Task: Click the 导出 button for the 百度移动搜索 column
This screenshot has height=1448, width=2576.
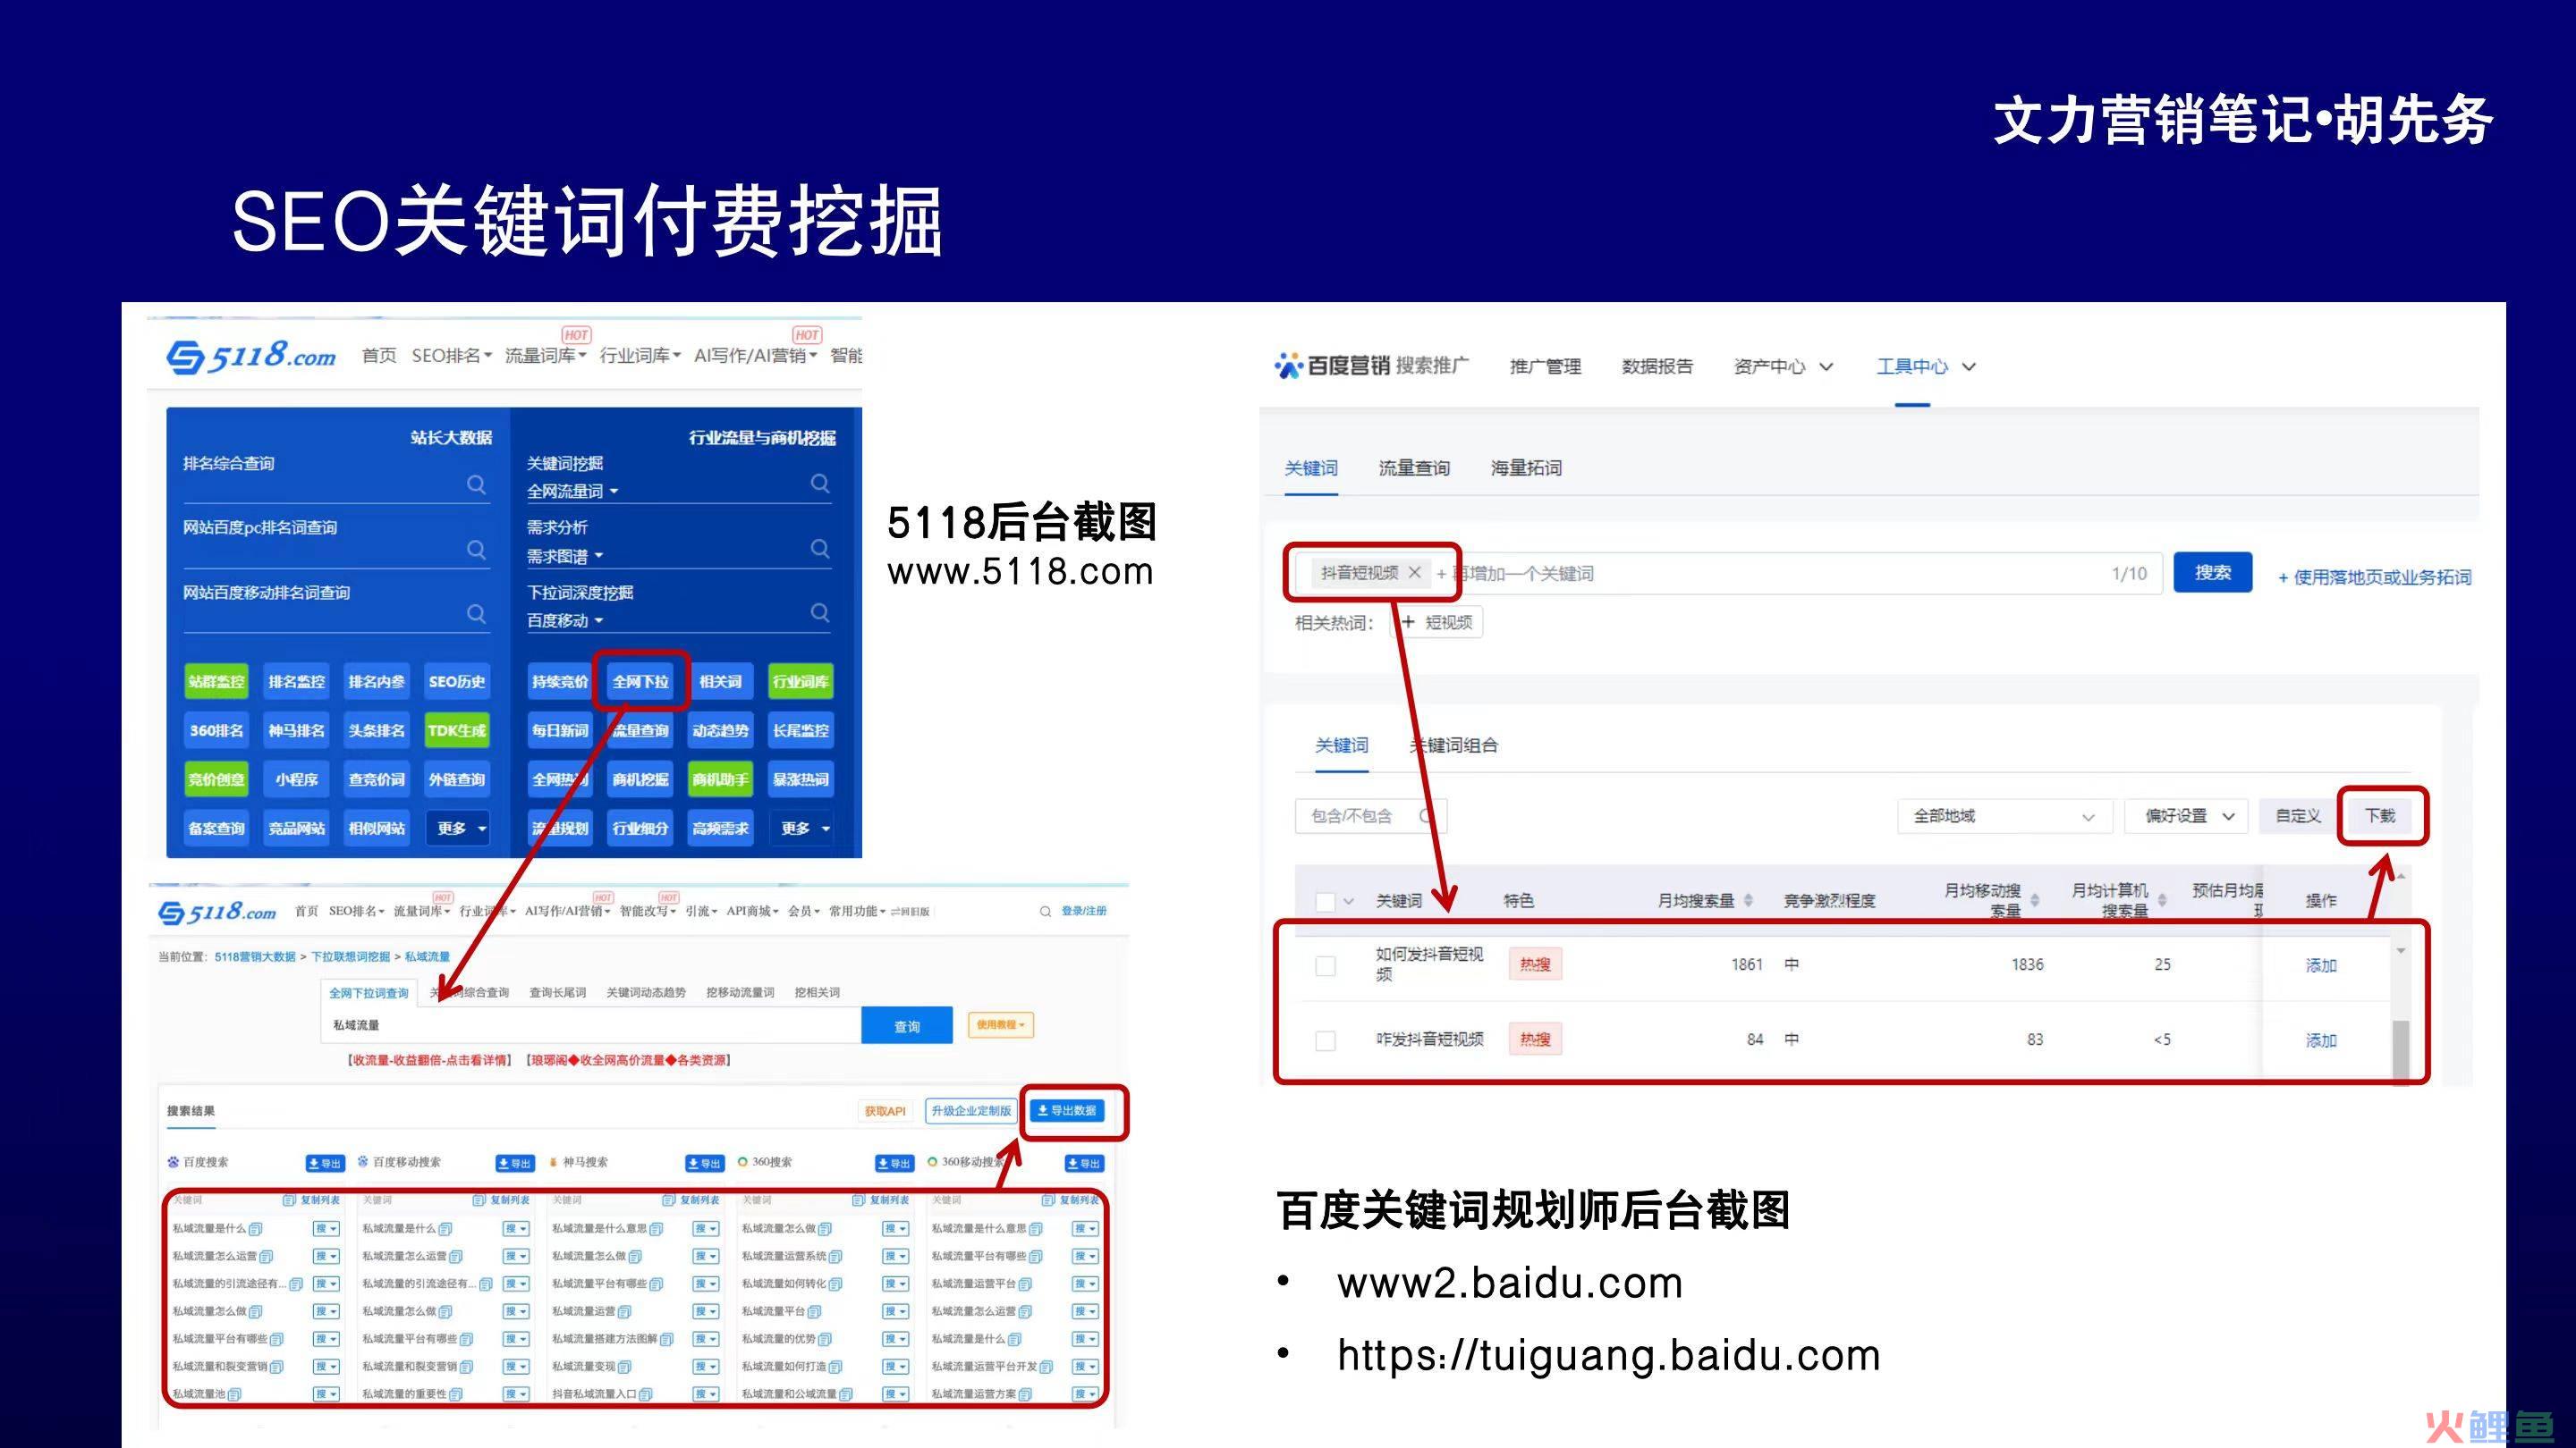Action: pos(515,1163)
